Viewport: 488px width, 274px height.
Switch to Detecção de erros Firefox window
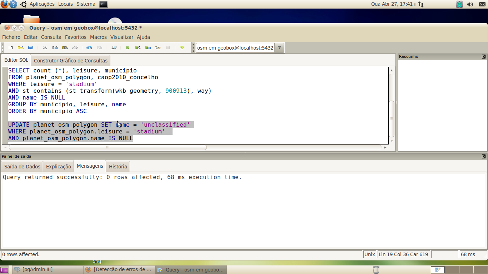[x=119, y=270]
